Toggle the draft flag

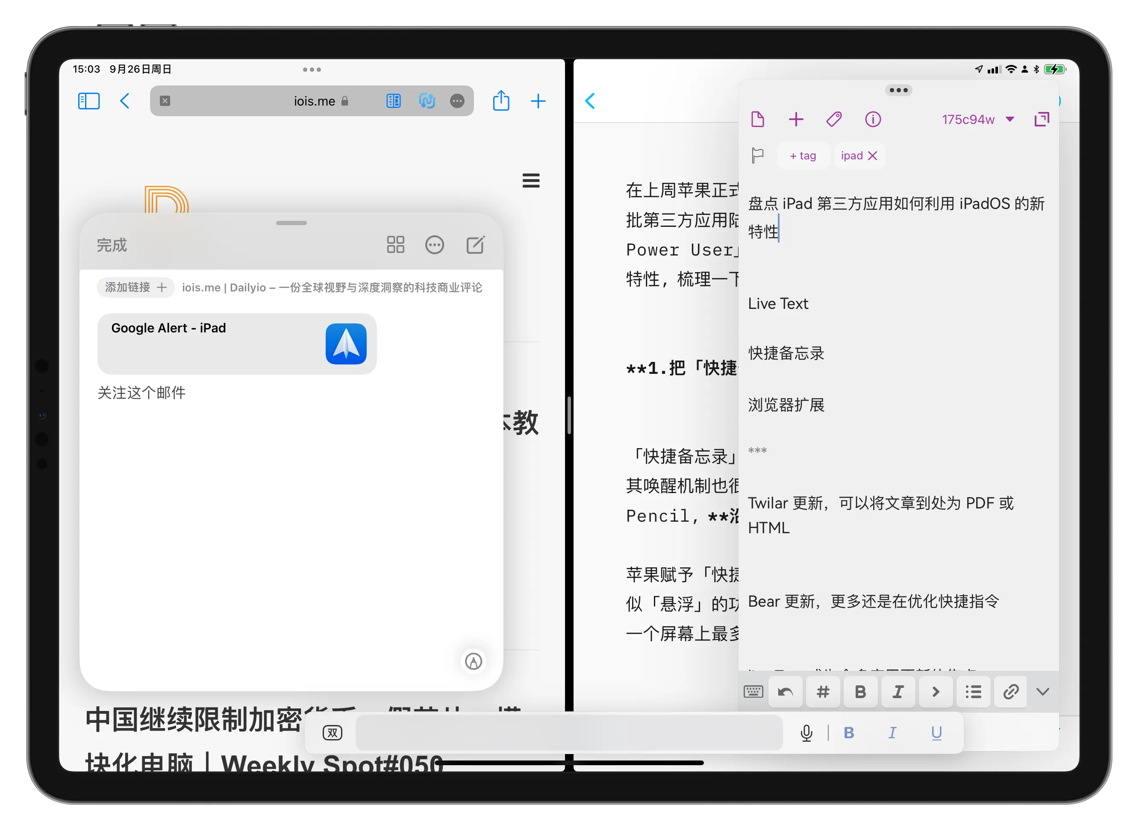tap(758, 156)
